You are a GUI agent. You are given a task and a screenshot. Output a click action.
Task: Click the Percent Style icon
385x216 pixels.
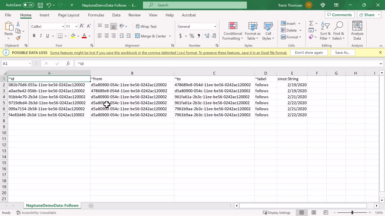click(192, 36)
